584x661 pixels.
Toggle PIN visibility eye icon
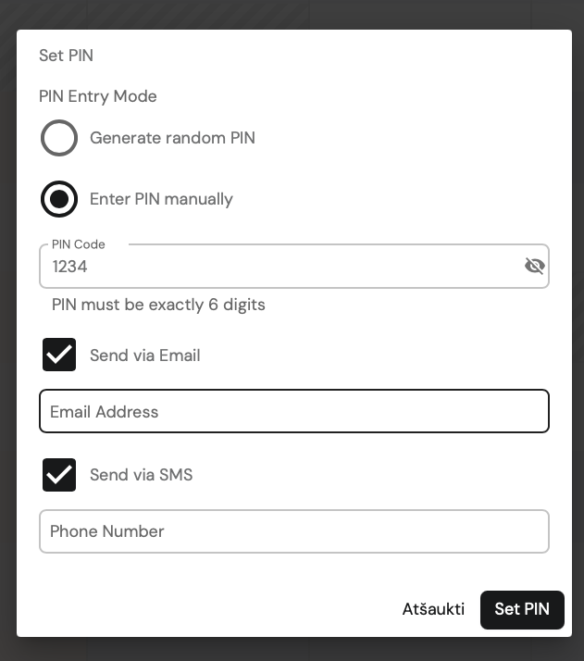tap(535, 266)
